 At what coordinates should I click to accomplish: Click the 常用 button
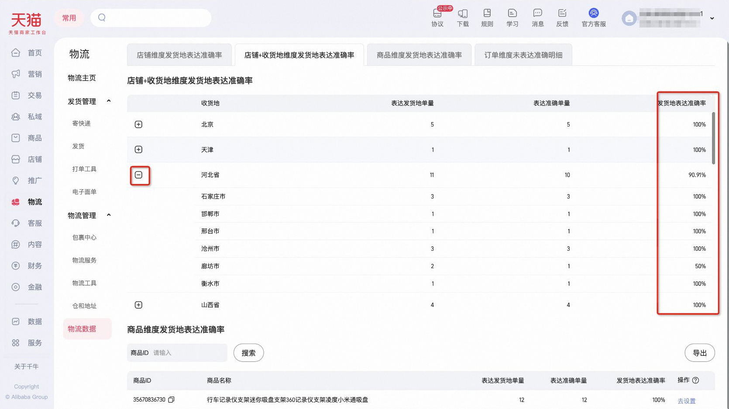(69, 18)
